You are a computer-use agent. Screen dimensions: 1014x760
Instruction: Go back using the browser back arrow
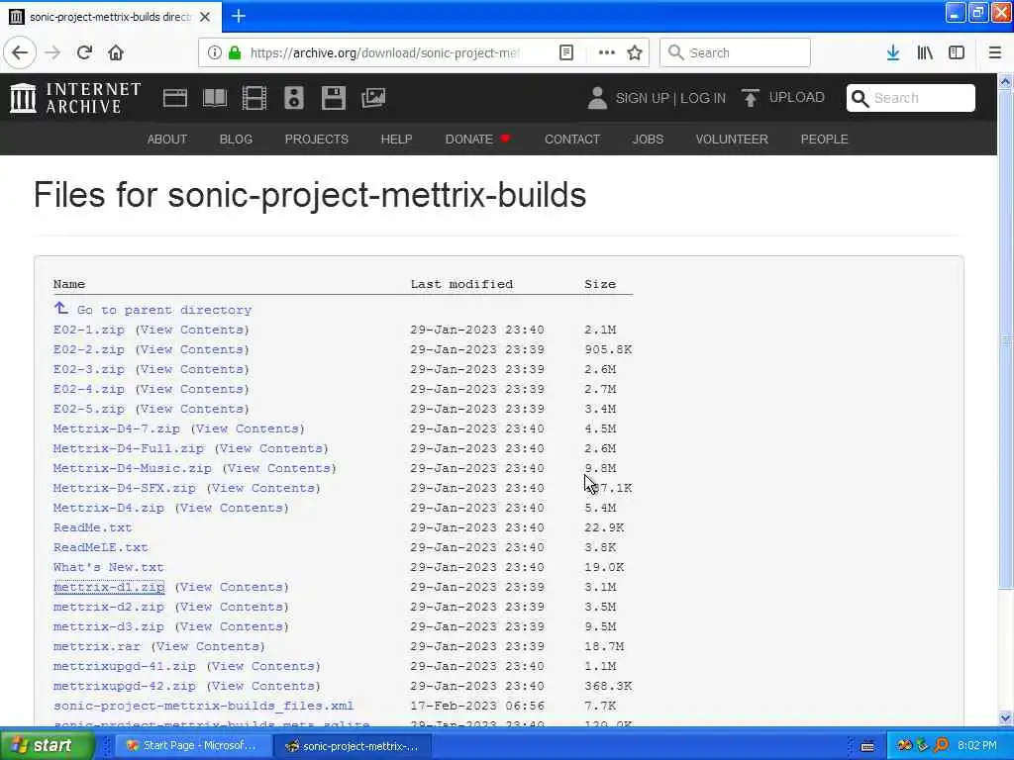20,52
